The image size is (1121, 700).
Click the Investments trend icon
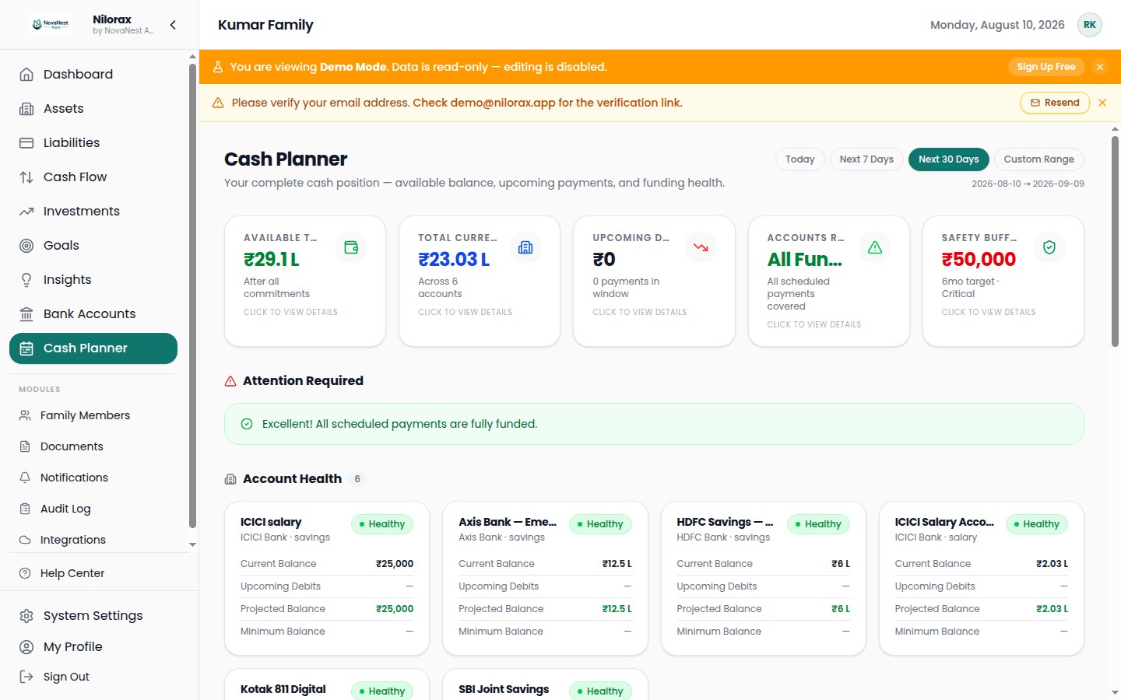(x=26, y=212)
